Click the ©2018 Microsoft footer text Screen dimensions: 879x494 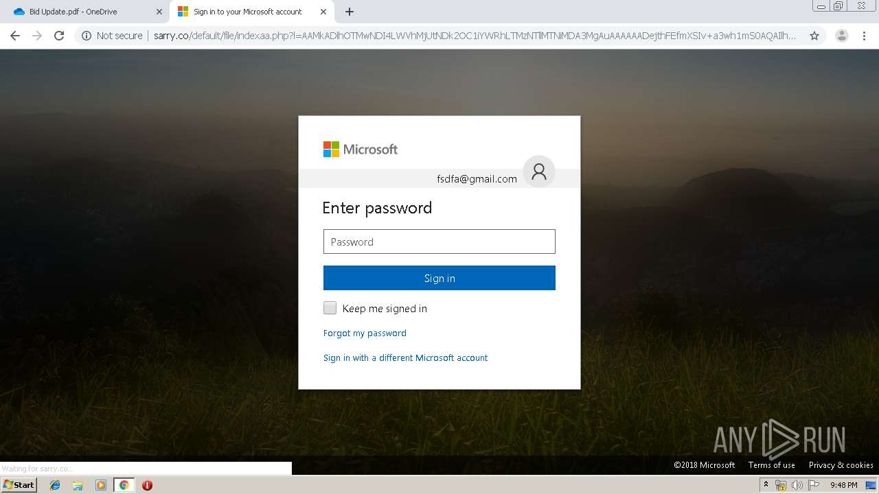tap(704, 465)
